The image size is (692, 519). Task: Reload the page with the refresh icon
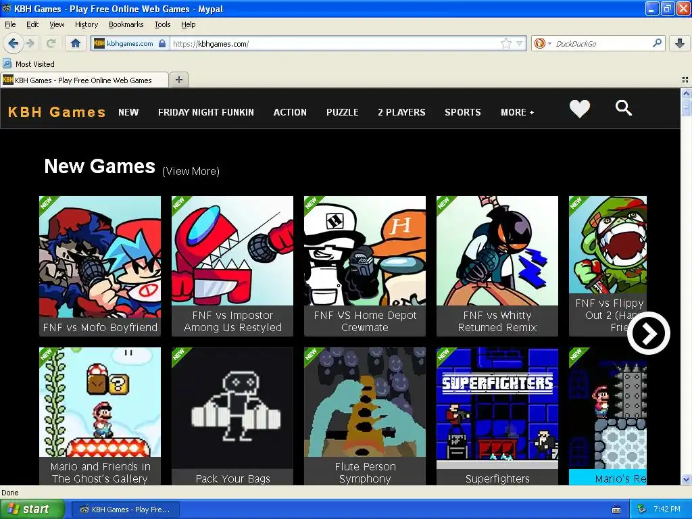(x=51, y=43)
